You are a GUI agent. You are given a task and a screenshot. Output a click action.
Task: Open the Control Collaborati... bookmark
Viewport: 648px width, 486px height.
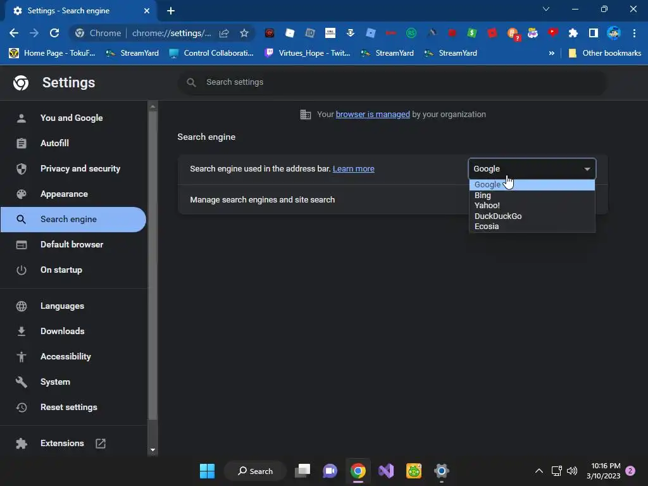point(211,53)
